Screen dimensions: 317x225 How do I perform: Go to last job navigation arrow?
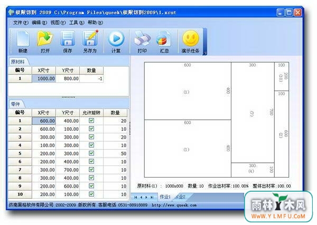click(x=152, y=197)
